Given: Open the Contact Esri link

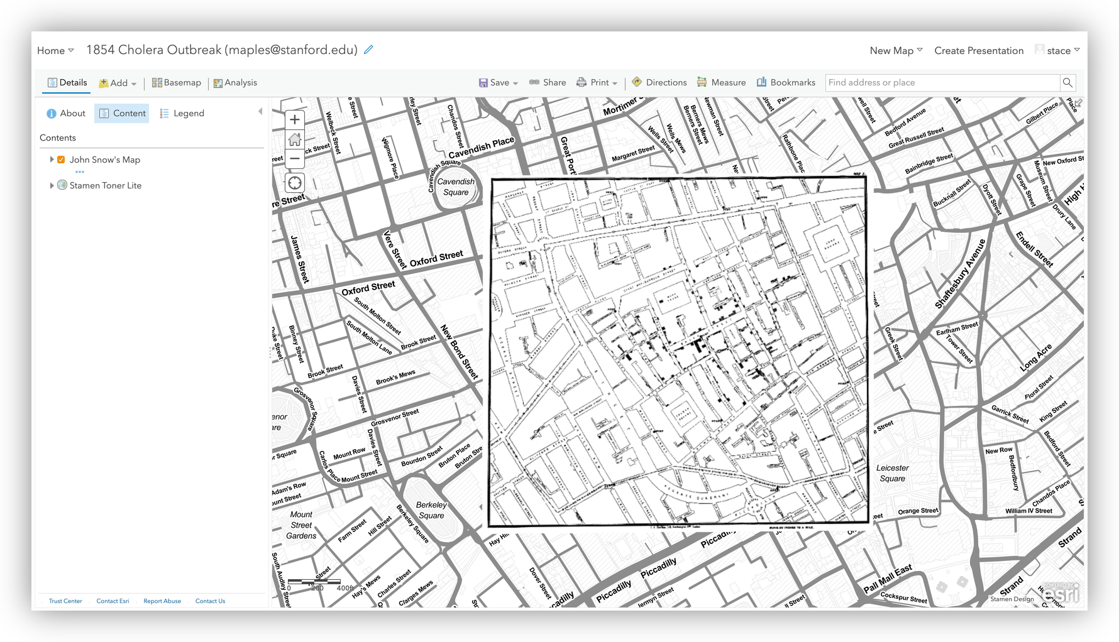Looking at the screenshot, I should click(113, 601).
